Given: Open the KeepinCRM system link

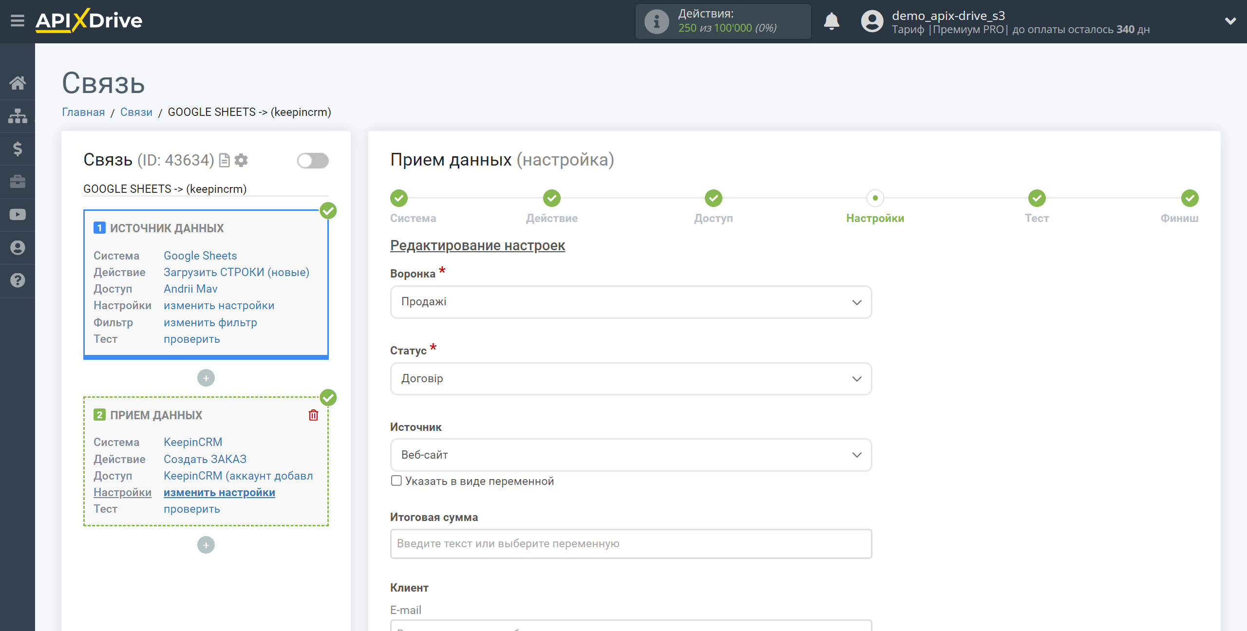Looking at the screenshot, I should [193, 442].
